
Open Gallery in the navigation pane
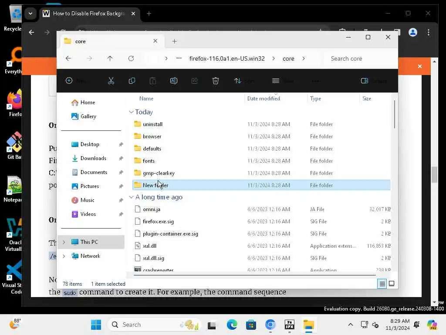point(88,116)
